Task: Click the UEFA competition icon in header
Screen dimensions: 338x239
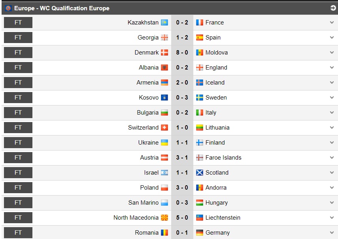Action: click(8, 8)
